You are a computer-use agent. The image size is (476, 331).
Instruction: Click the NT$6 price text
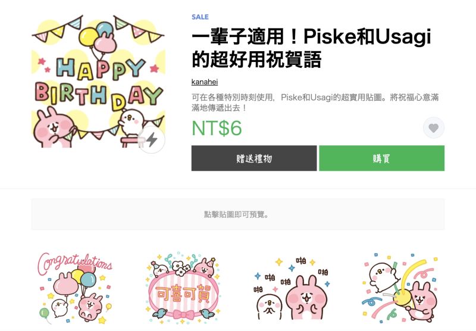(217, 128)
